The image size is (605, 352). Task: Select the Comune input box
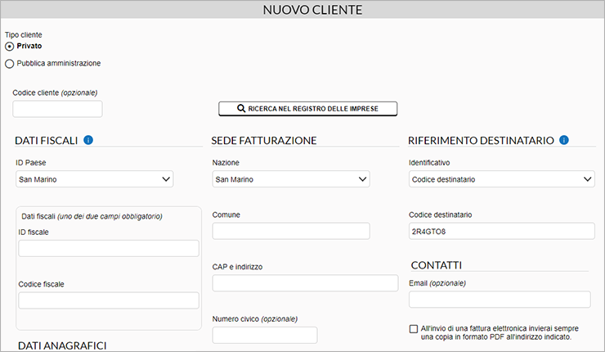(291, 231)
